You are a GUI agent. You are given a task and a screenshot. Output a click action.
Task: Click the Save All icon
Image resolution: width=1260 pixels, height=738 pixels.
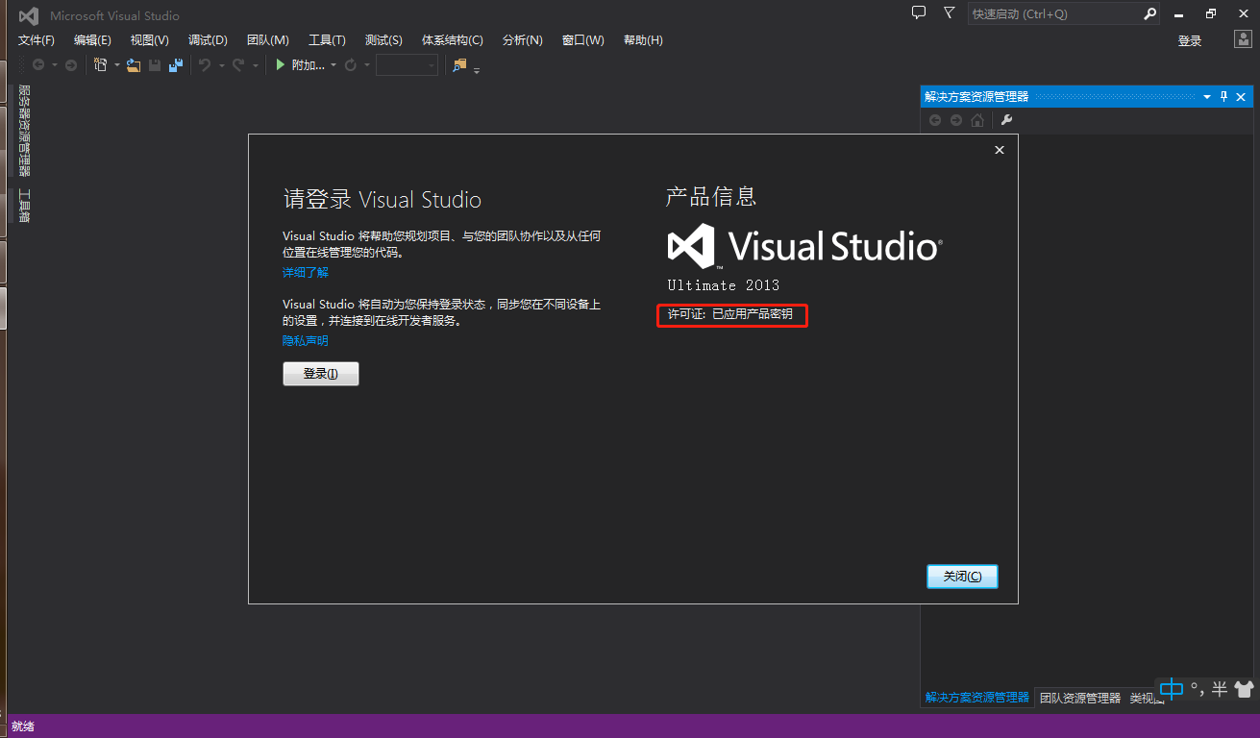coord(176,64)
